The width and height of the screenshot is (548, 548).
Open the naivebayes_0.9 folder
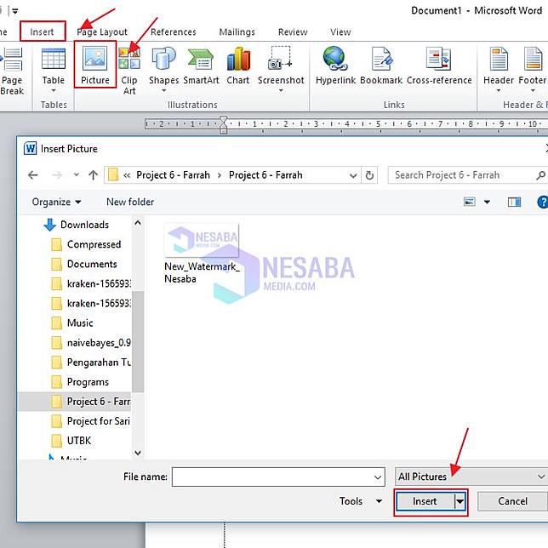tap(91, 342)
